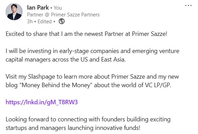Image resolution: width=198 pixels, height=134 pixels.
Task: Open the lnkd.in/gM_T8RW3 link
Action: tap(42, 102)
